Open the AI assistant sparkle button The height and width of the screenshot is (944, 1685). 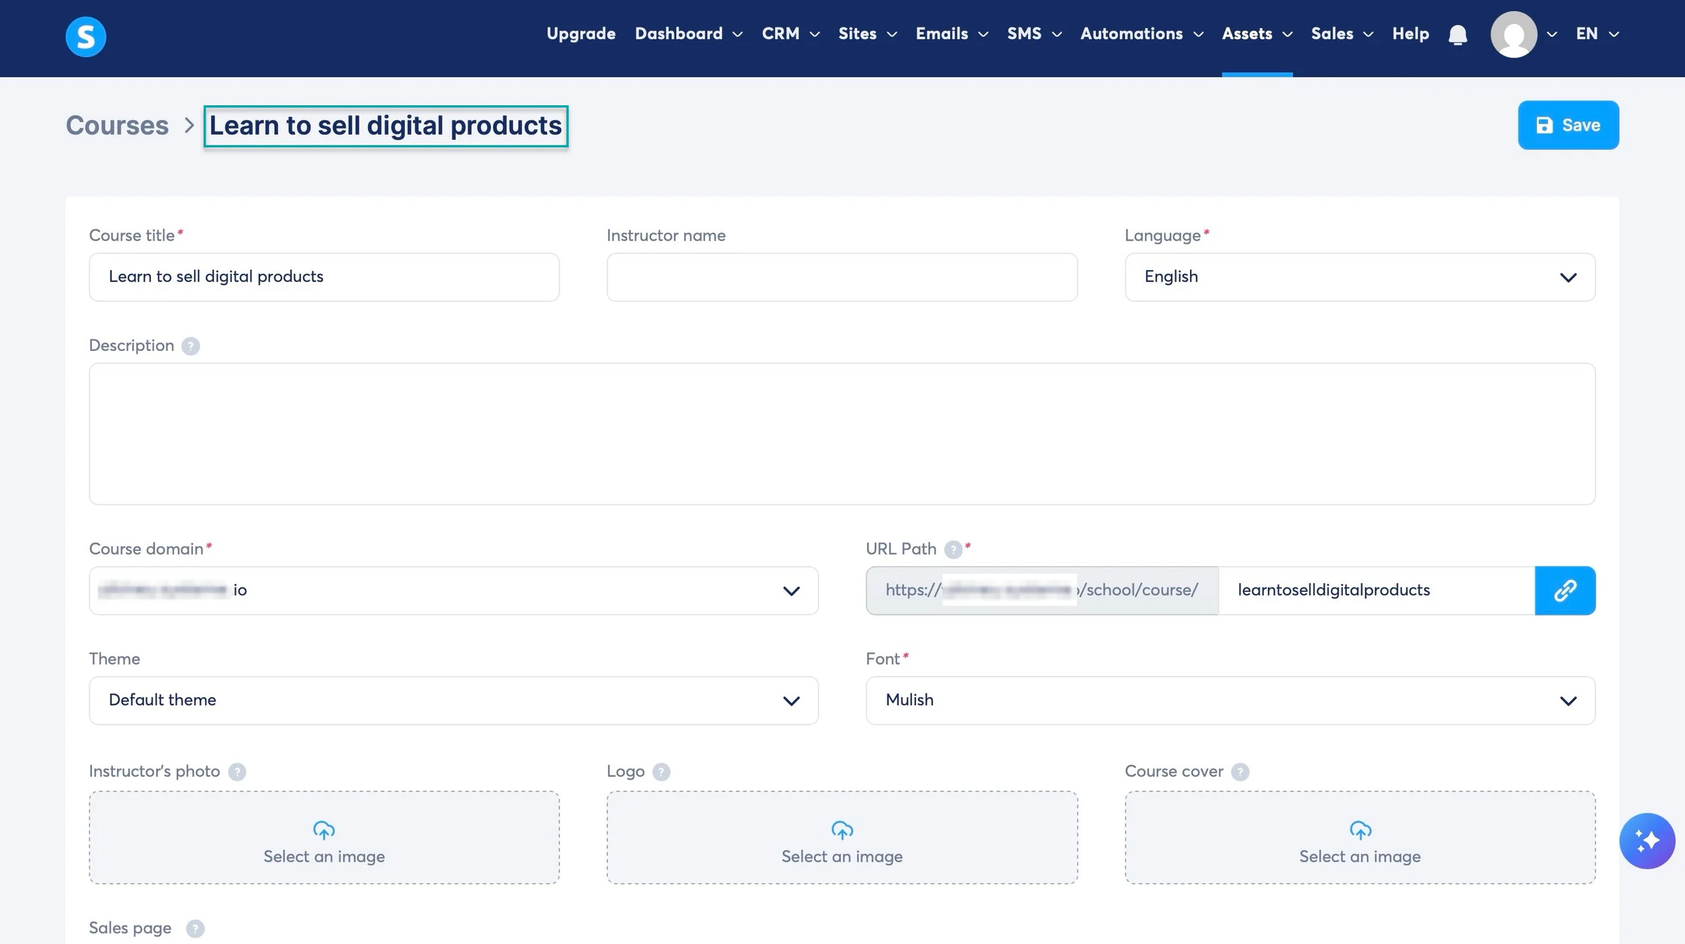pos(1646,840)
